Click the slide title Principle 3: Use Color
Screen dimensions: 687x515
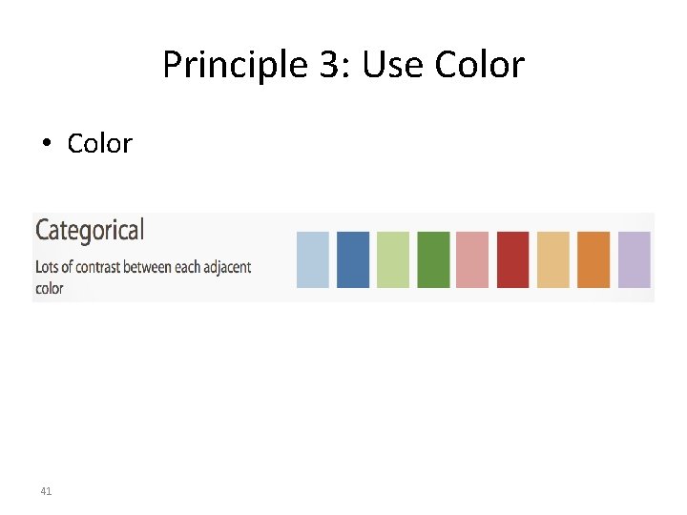(x=343, y=65)
